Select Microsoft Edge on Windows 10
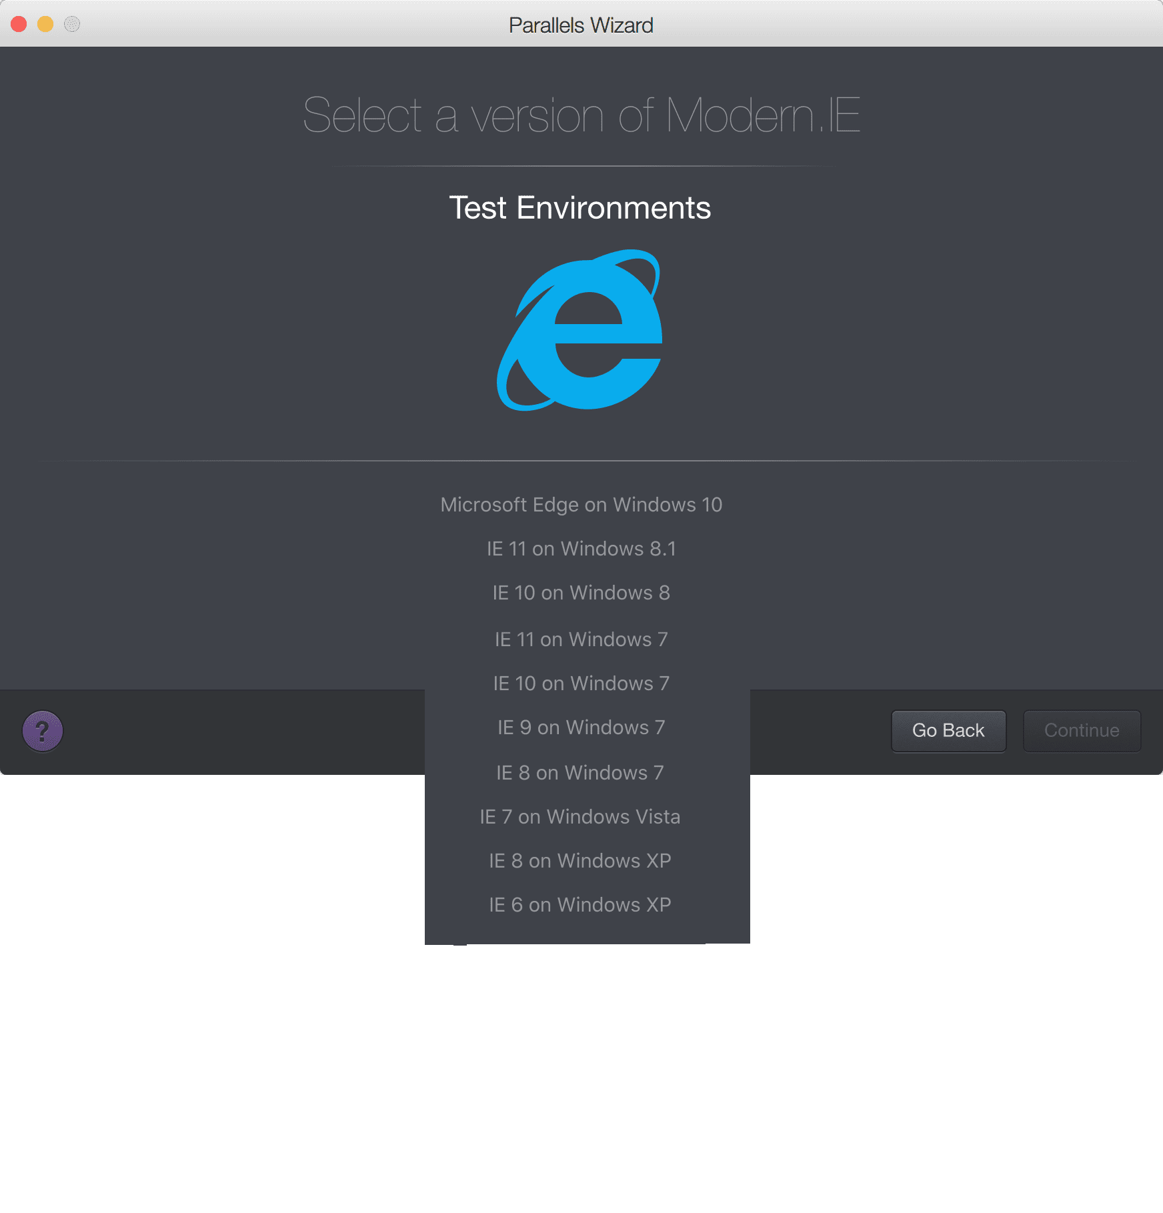Viewport: 1163px width, 1213px height. click(x=581, y=505)
